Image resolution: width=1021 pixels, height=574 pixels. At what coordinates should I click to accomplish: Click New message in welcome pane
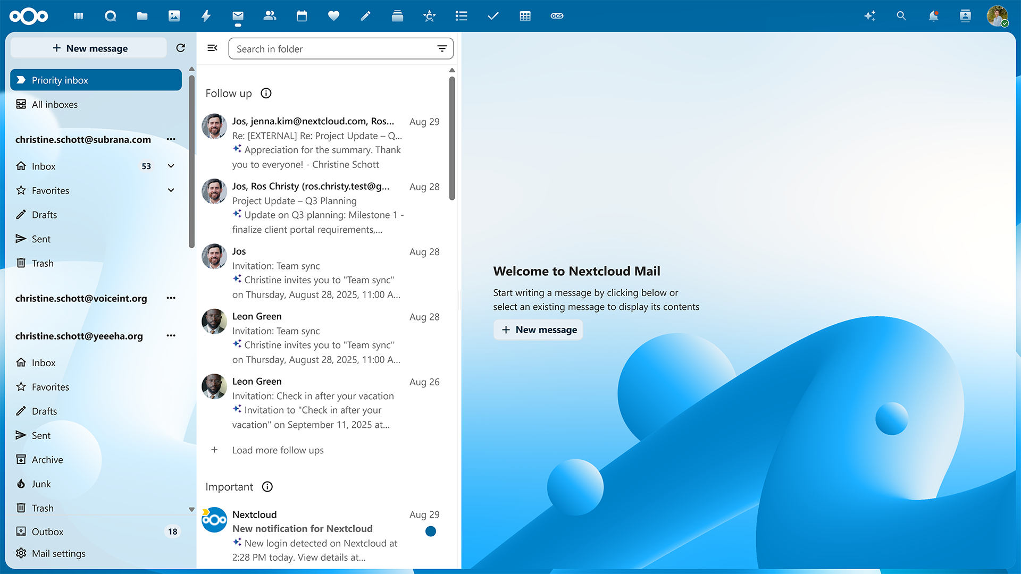(x=538, y=330)
